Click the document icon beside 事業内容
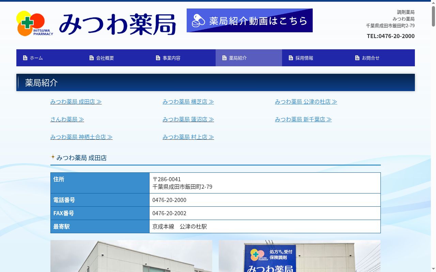 (158, 58)
